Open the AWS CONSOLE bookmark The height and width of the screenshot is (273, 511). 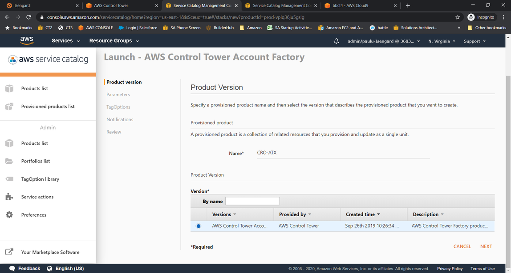(x=96, y=28)
